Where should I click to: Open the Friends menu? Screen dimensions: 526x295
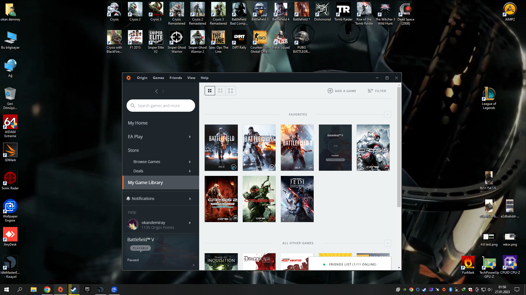pyautogui.click(x=176, y=78)
